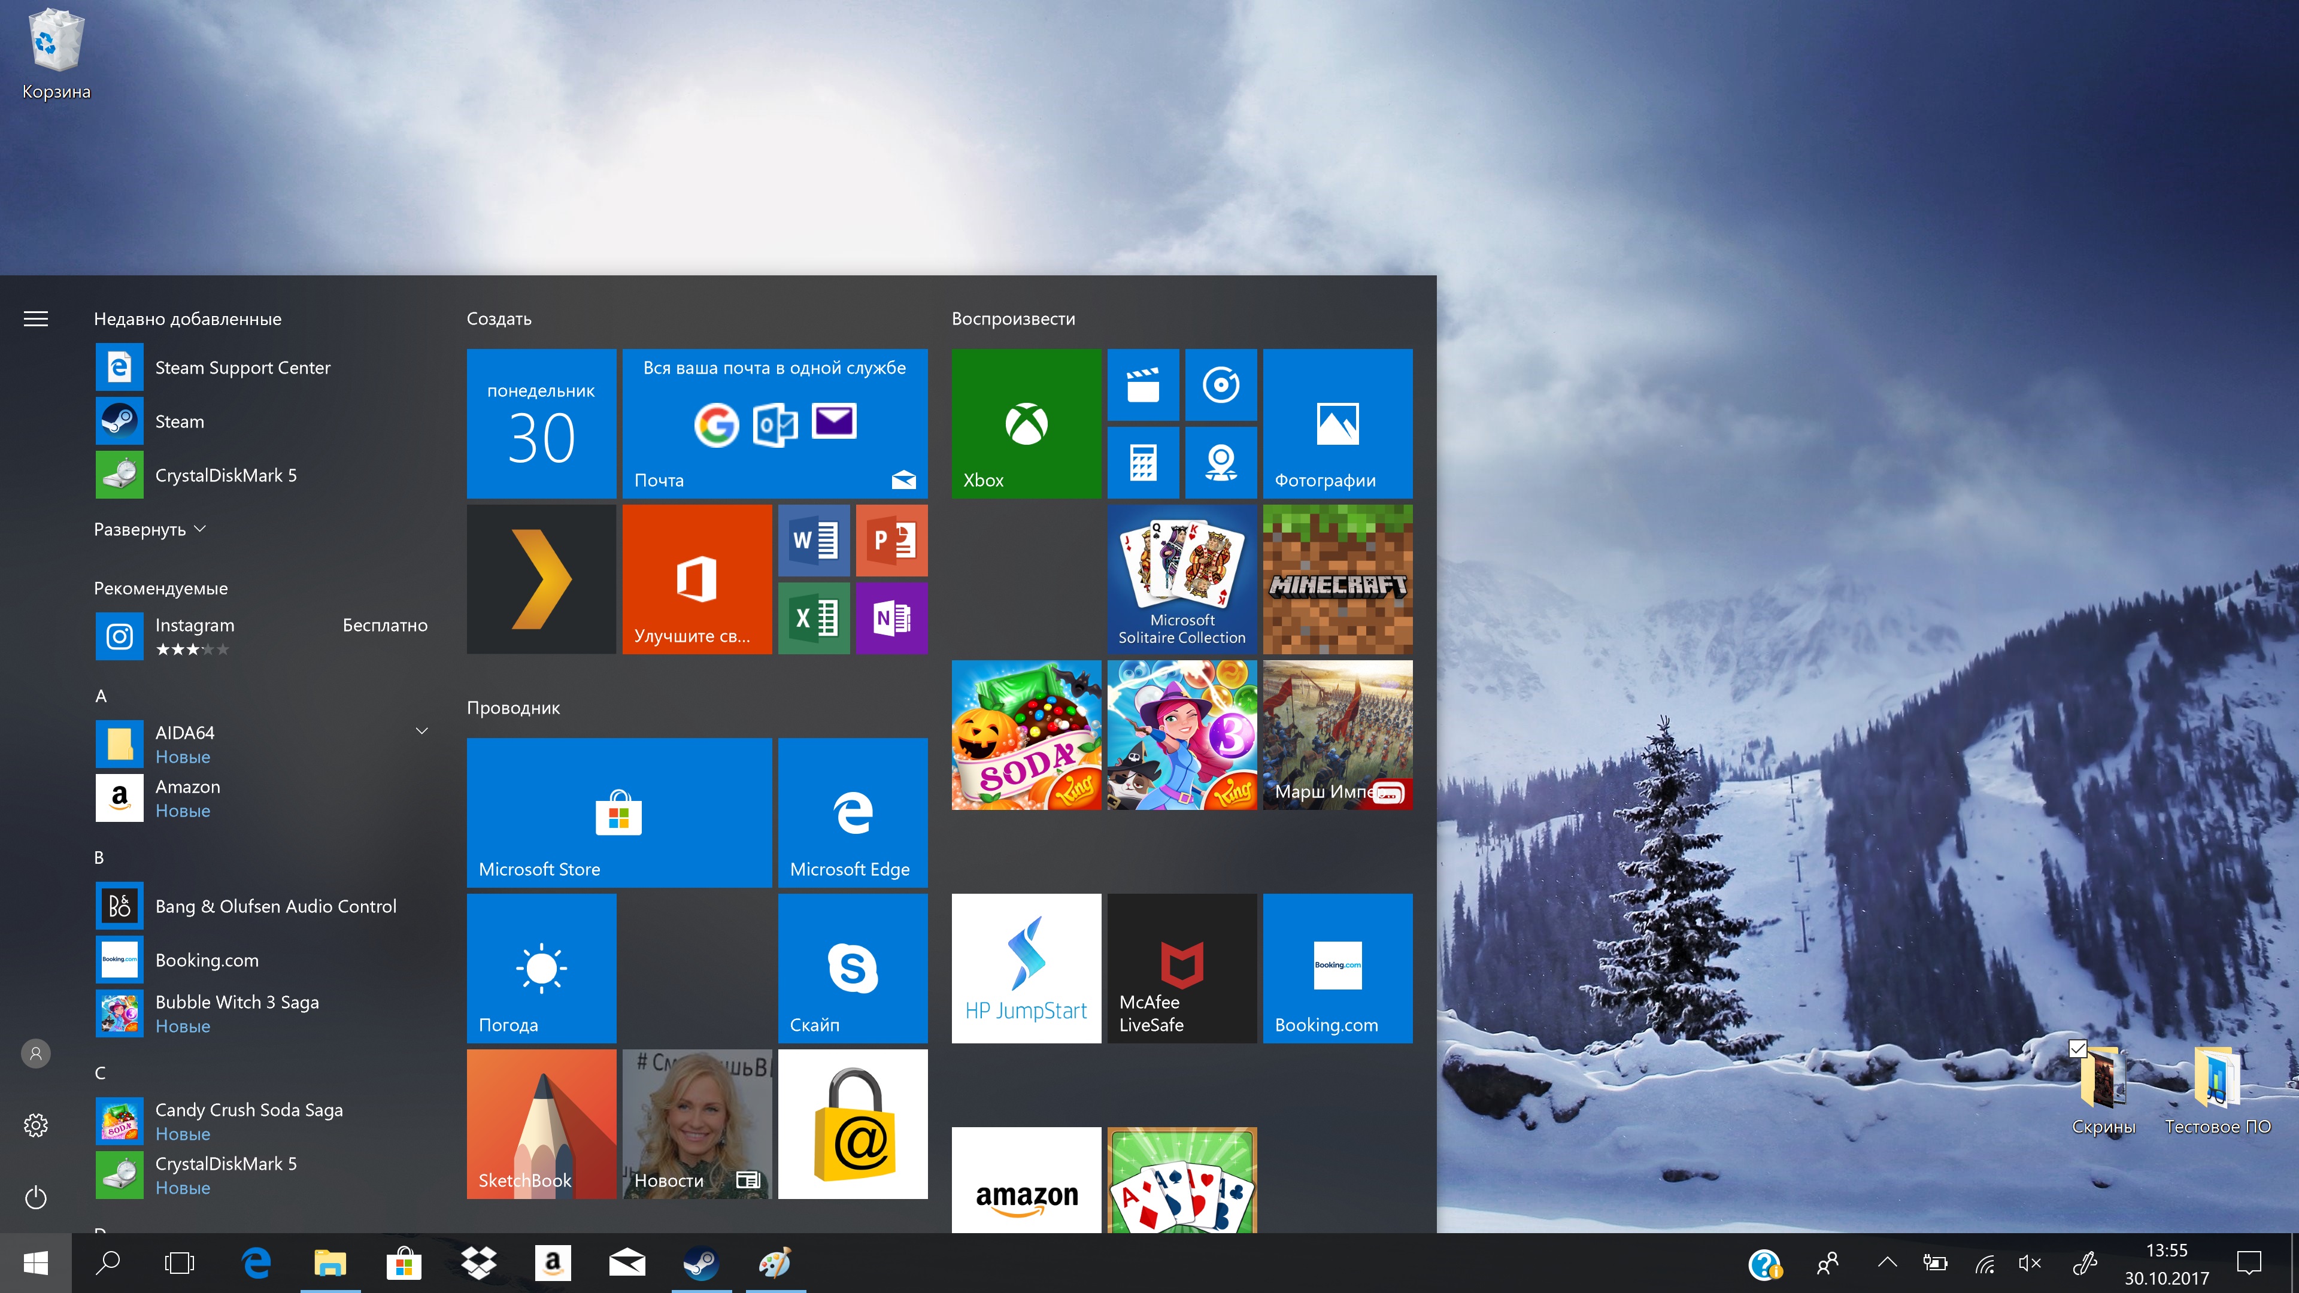Open the Bubble Witch 3 tile
Viewport: 2299px width, 1293px height.
point(1182,734)
